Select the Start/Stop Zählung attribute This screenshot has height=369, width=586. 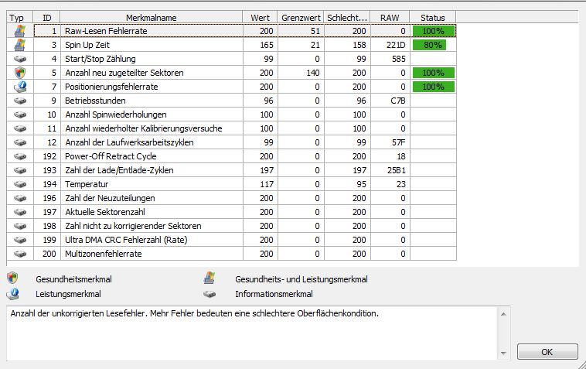click(101, 59)
